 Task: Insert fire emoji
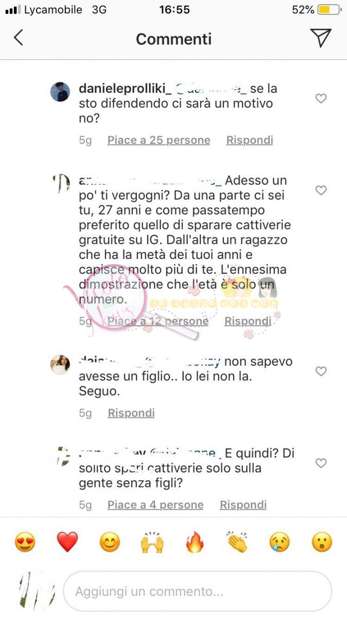(195, 542)
